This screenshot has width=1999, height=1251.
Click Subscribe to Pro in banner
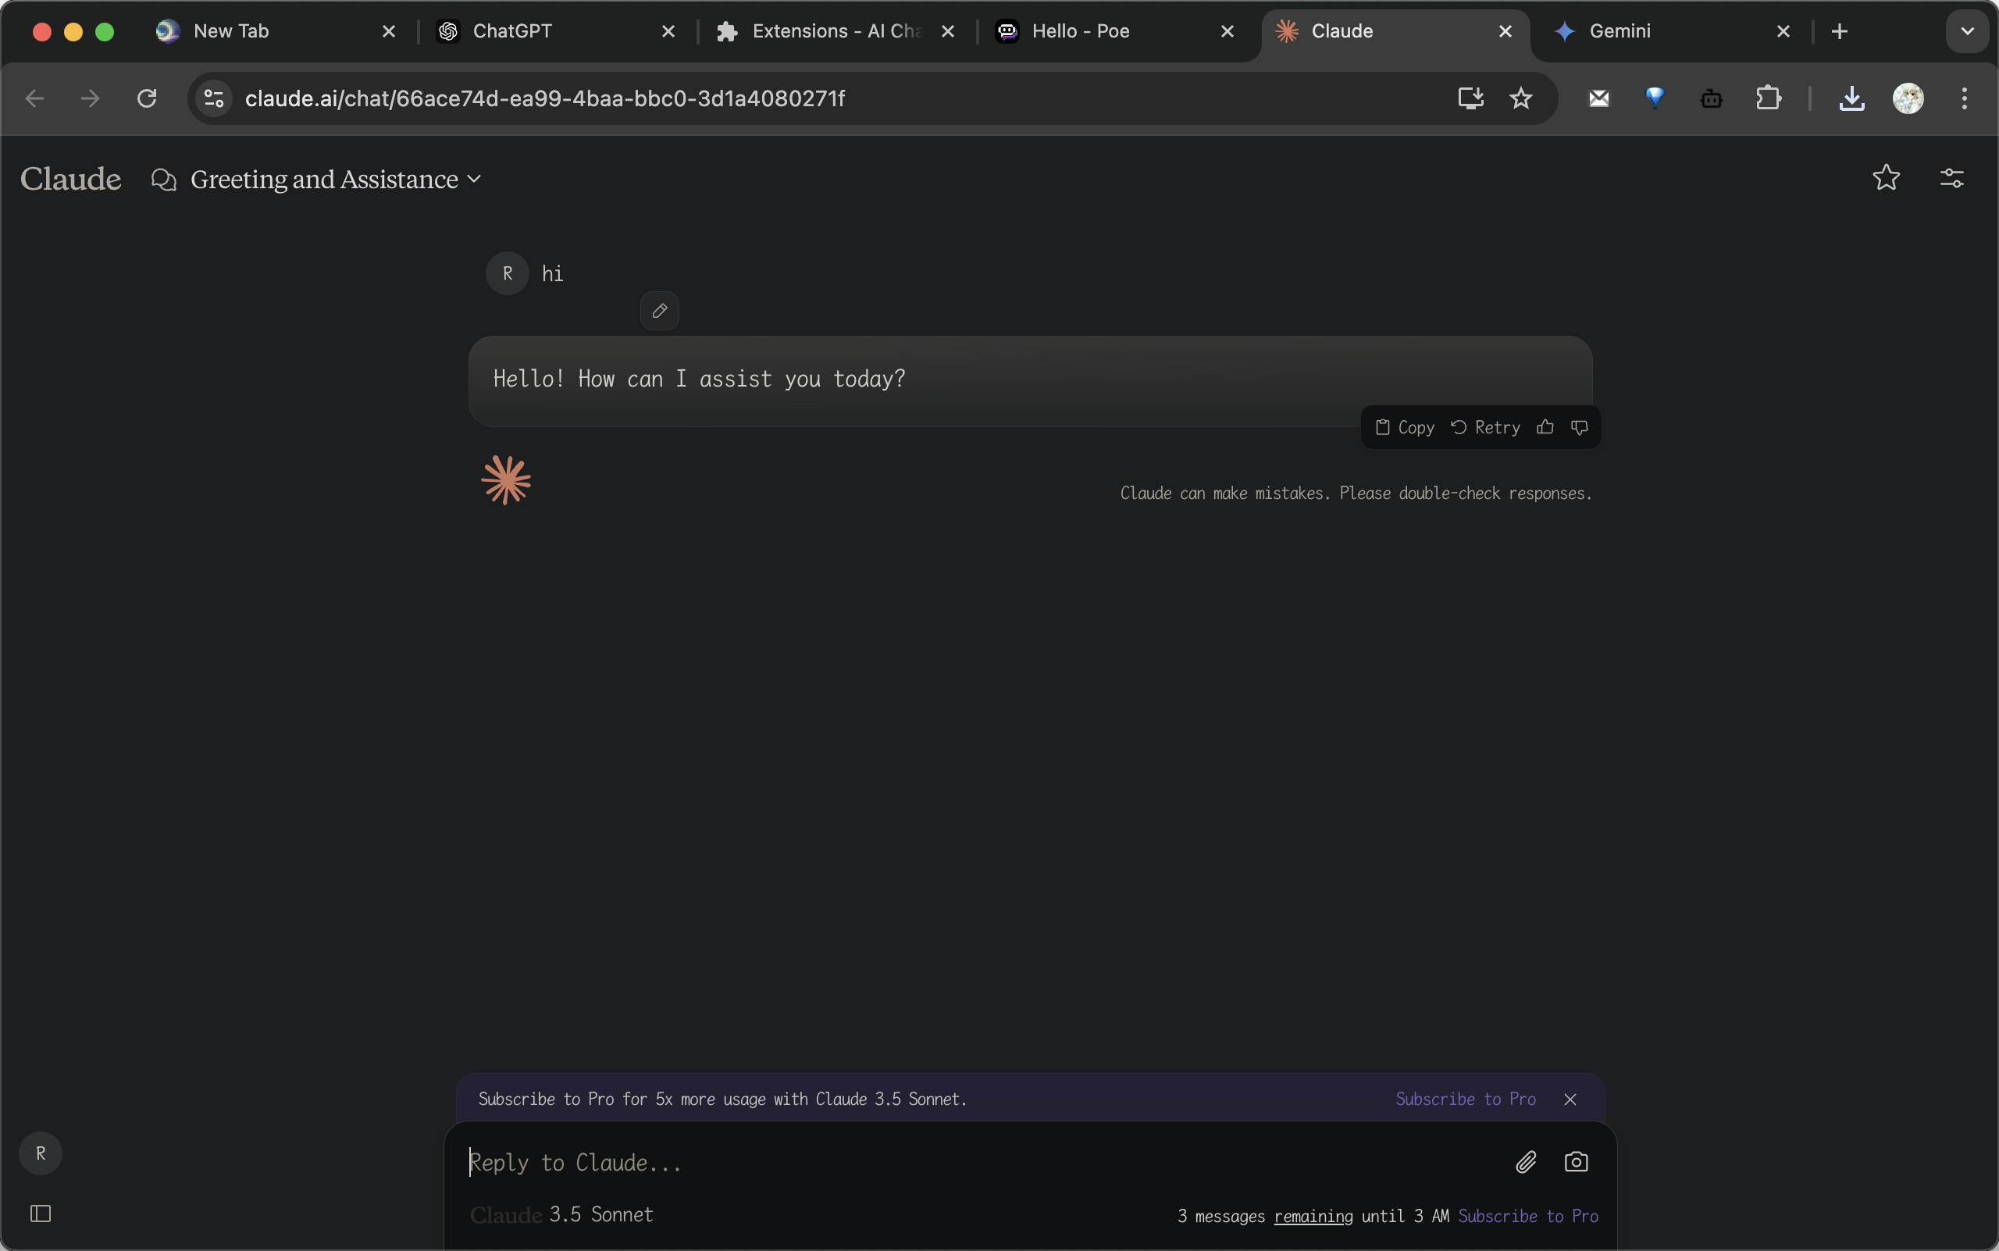click(1466, 1099)
